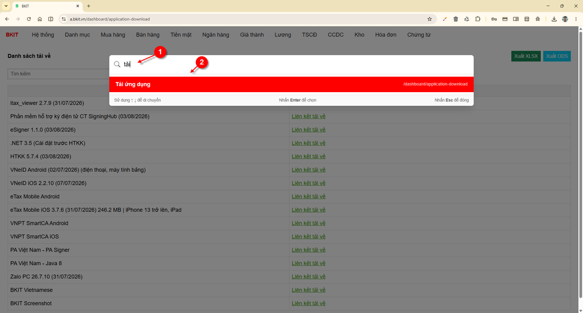
Task: Export the list with 'Xuất ODS'
Action: pyautogui.click(x=557, y=56)
